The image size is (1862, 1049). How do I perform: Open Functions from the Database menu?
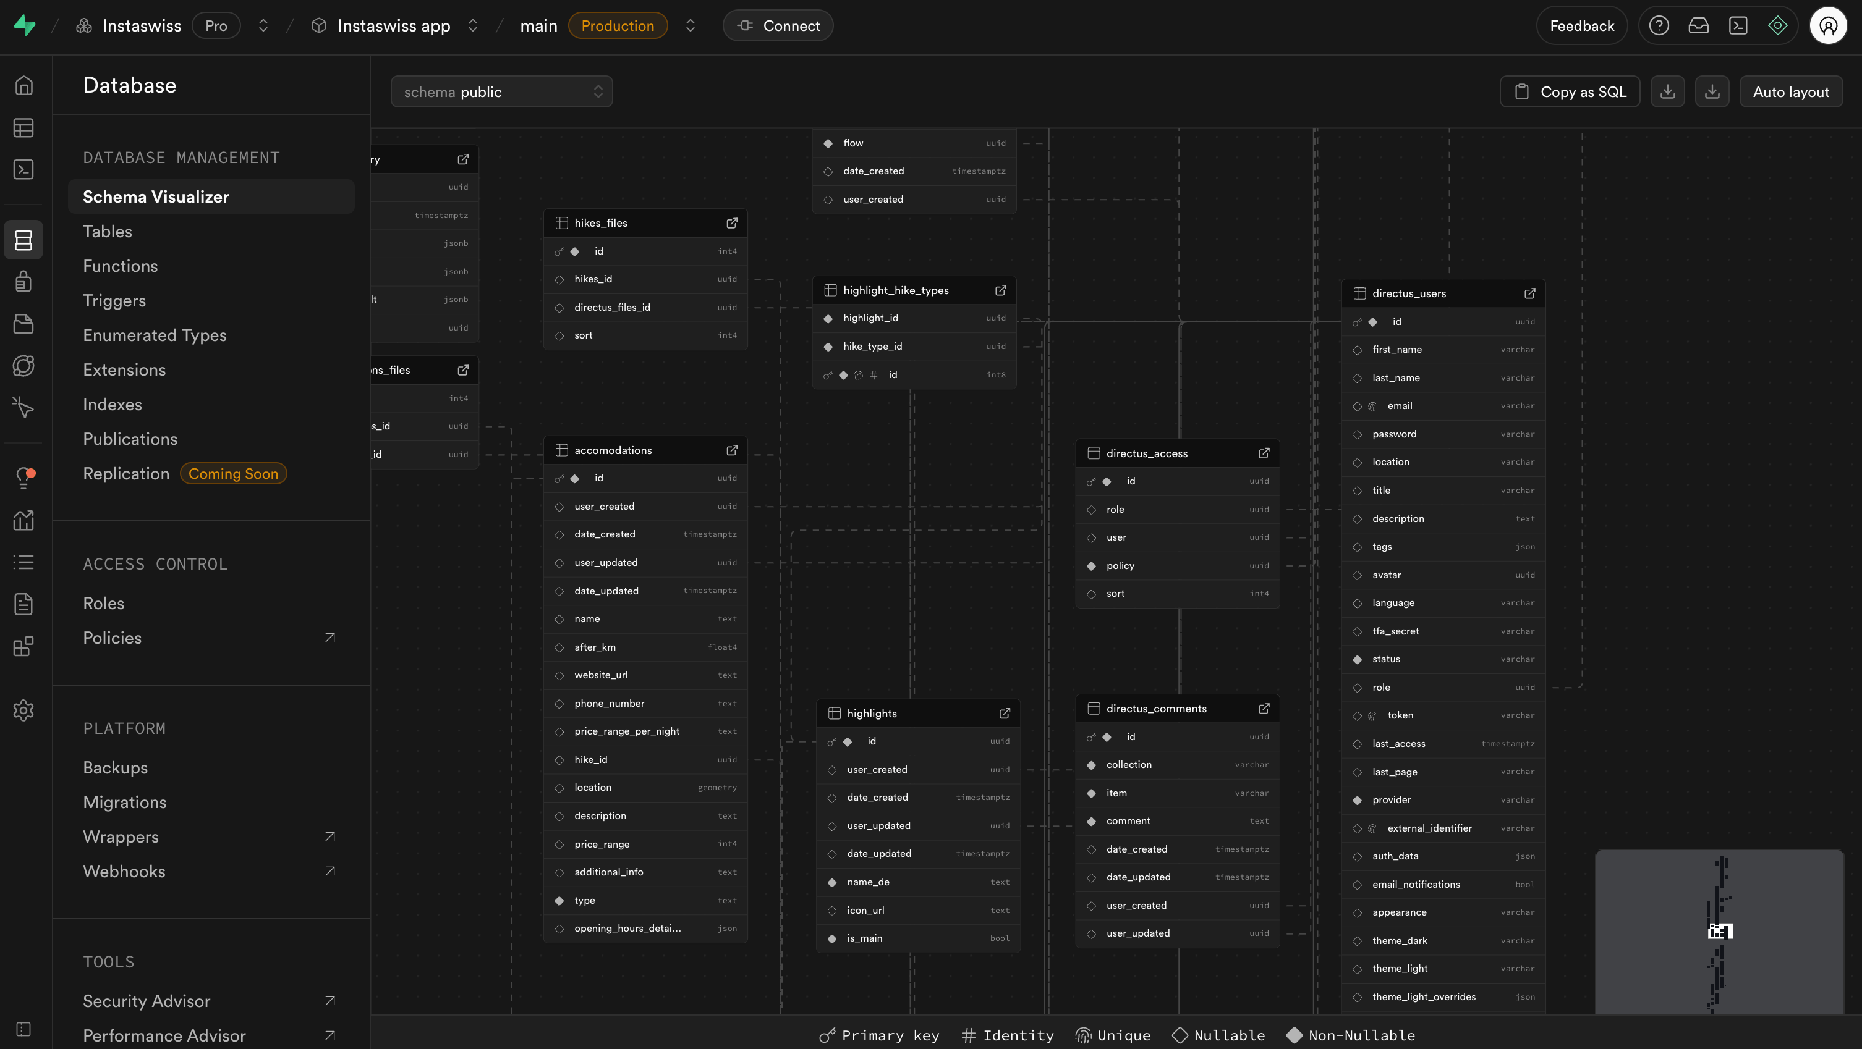(x=120, y=266)
